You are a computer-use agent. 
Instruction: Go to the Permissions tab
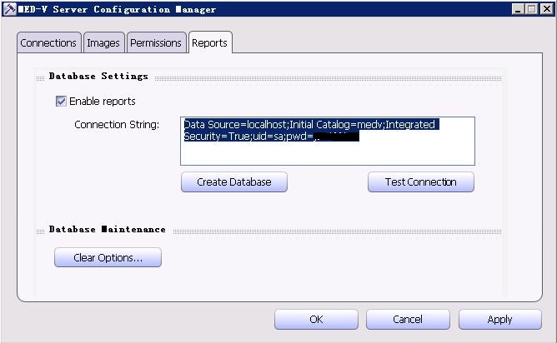(x=156, y=43)
